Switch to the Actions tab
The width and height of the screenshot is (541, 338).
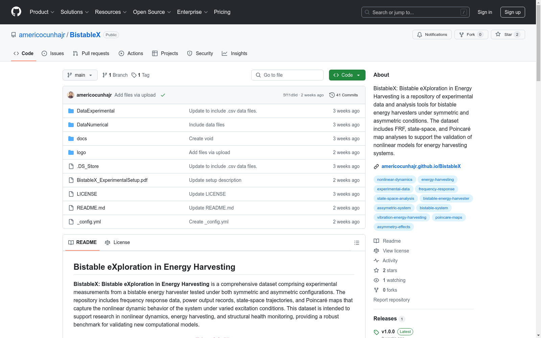pyautogui.click(x=131, y=53)
